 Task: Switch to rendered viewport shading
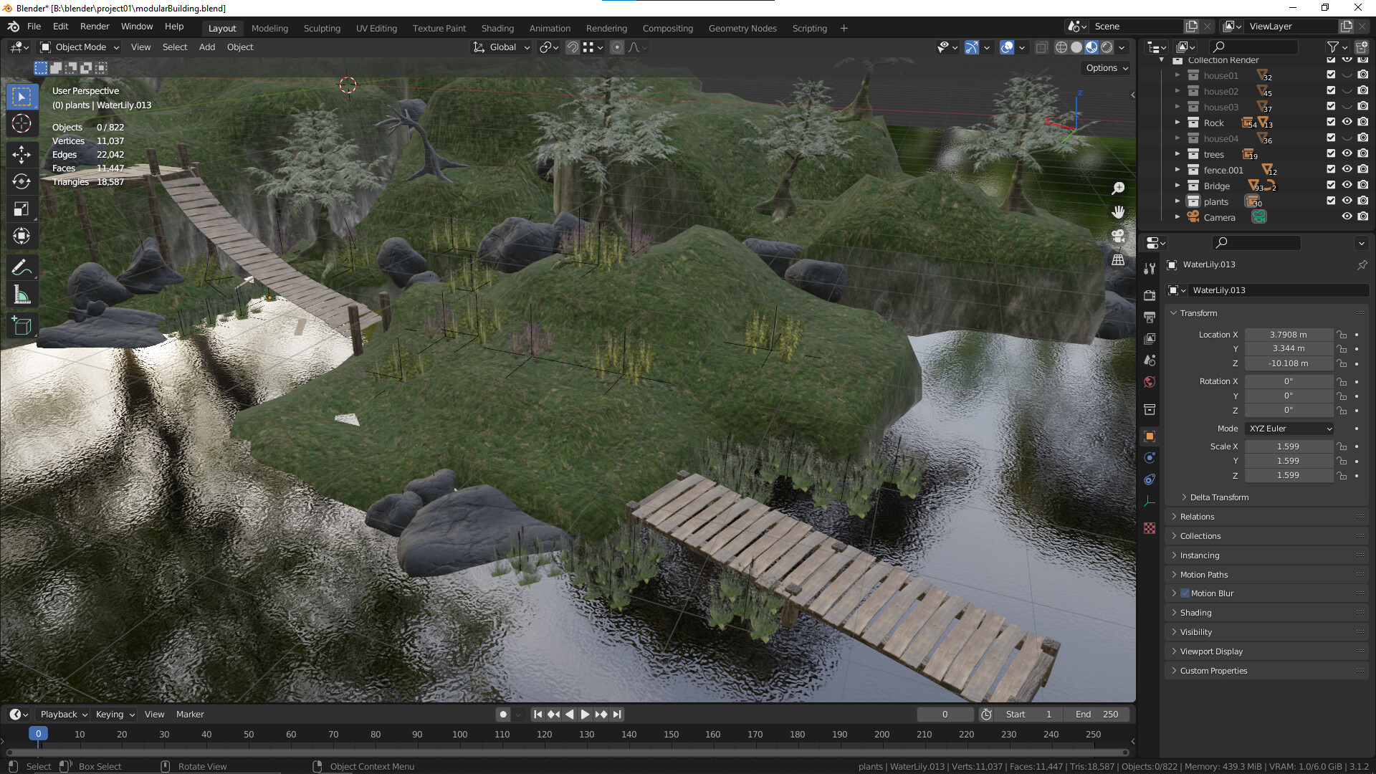1107,47
